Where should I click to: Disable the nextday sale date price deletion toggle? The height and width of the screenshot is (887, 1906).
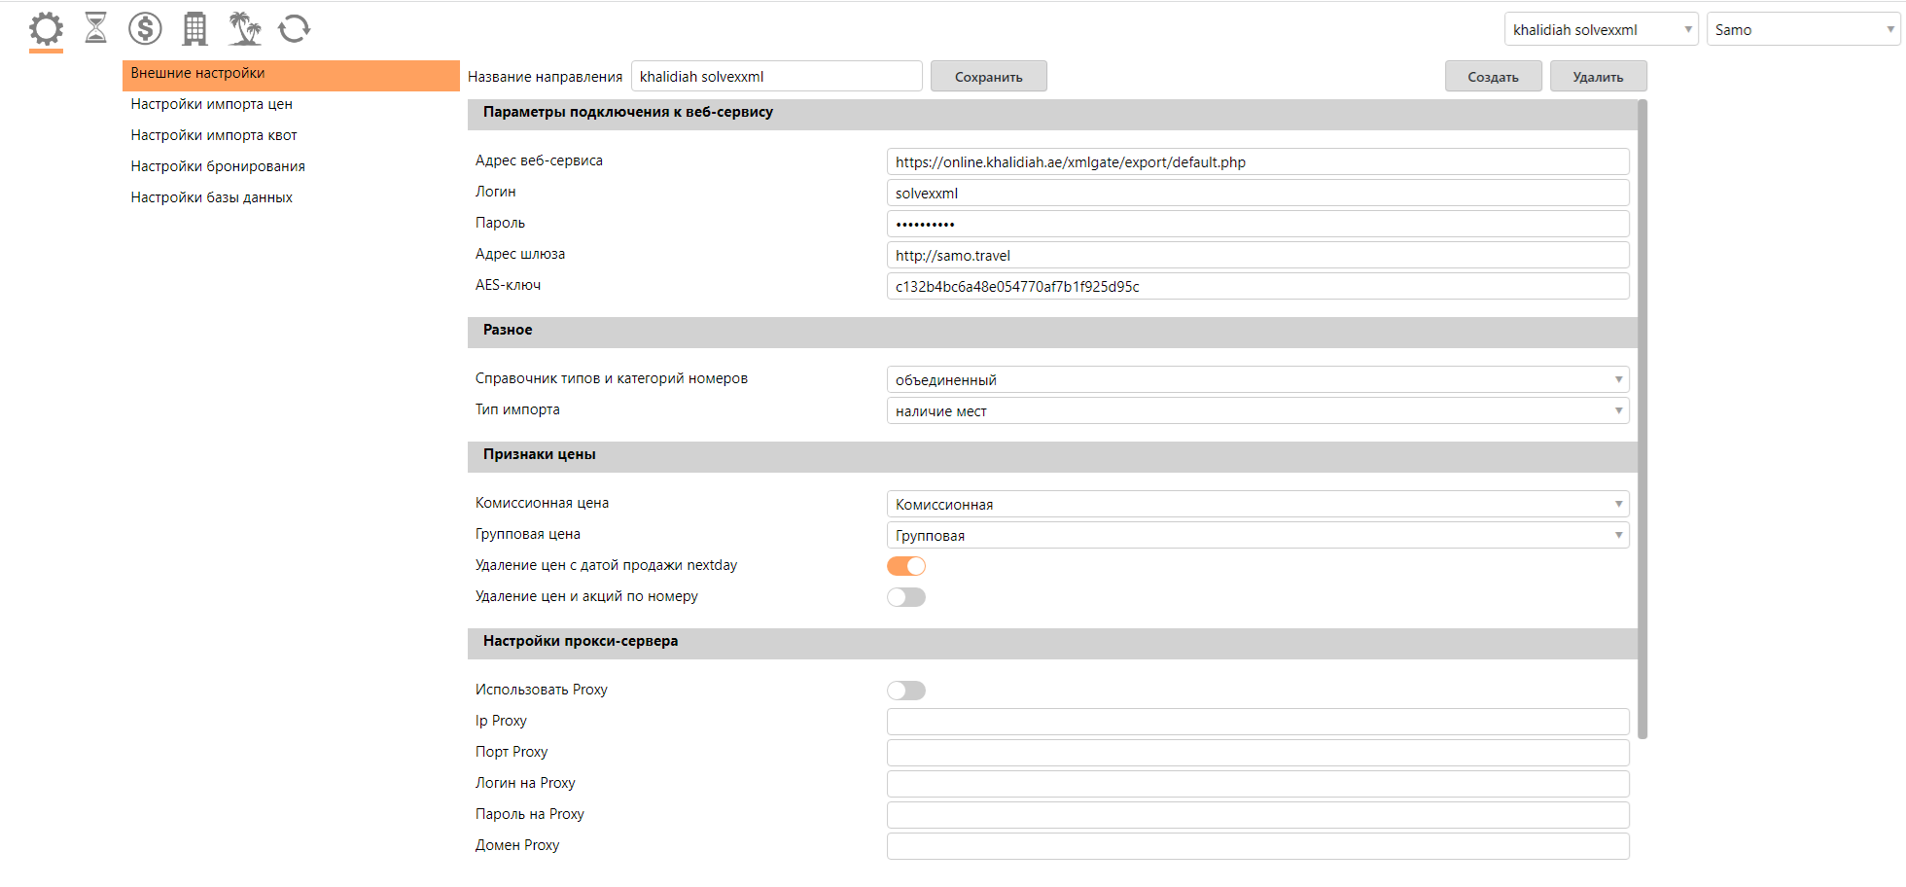click(905, 566)
